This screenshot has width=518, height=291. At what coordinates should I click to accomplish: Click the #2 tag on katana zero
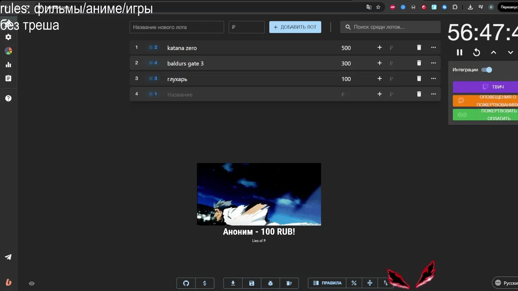click(x=153, y=47)
